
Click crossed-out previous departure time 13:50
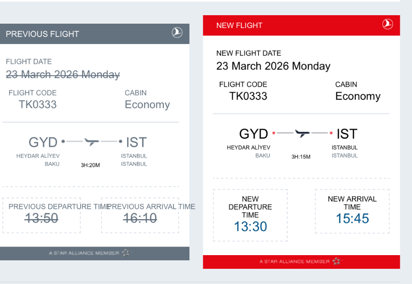click(41, 218)
